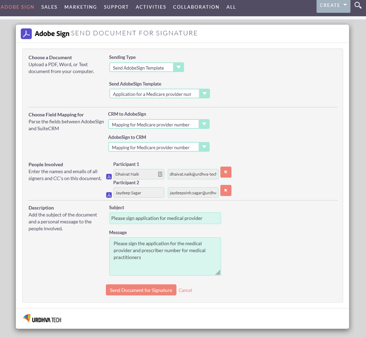
Task: Click the 'Description' heading
Action: [x=41, y=208]
